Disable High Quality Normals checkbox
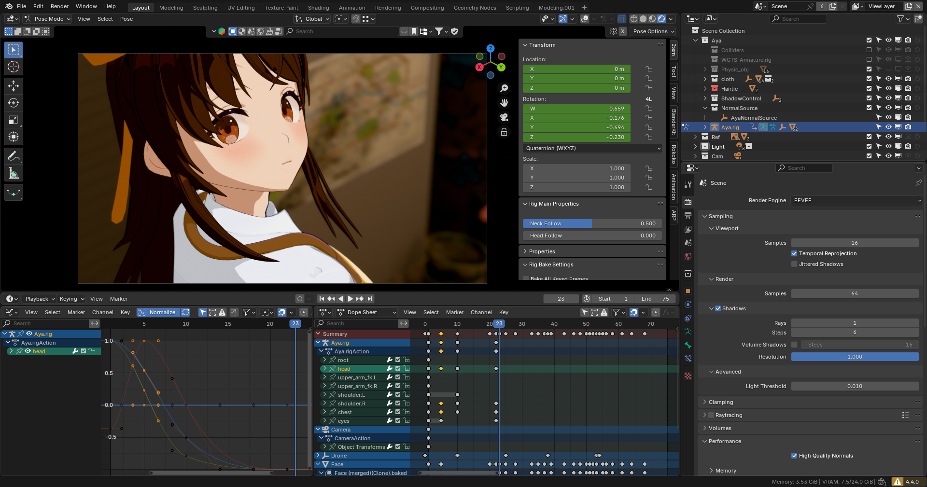Screen dimensions: 927x487 [x=794, y=456]
